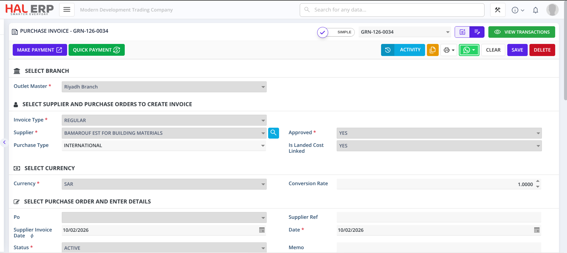Open the notifications bell
Viewport: 567px width, 253px height.
(535, 10)
